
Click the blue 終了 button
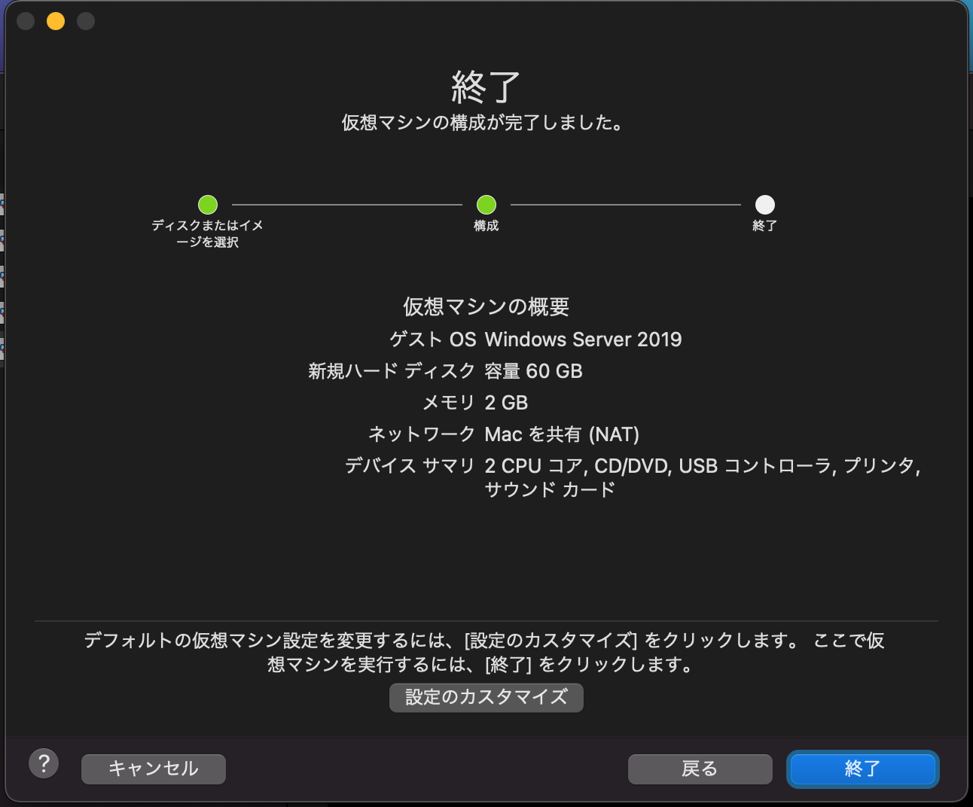[x=862, y=769]
